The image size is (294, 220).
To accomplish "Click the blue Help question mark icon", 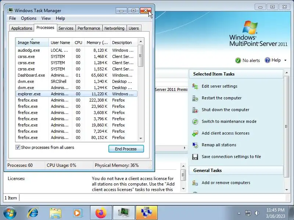I will coord(268,60).
